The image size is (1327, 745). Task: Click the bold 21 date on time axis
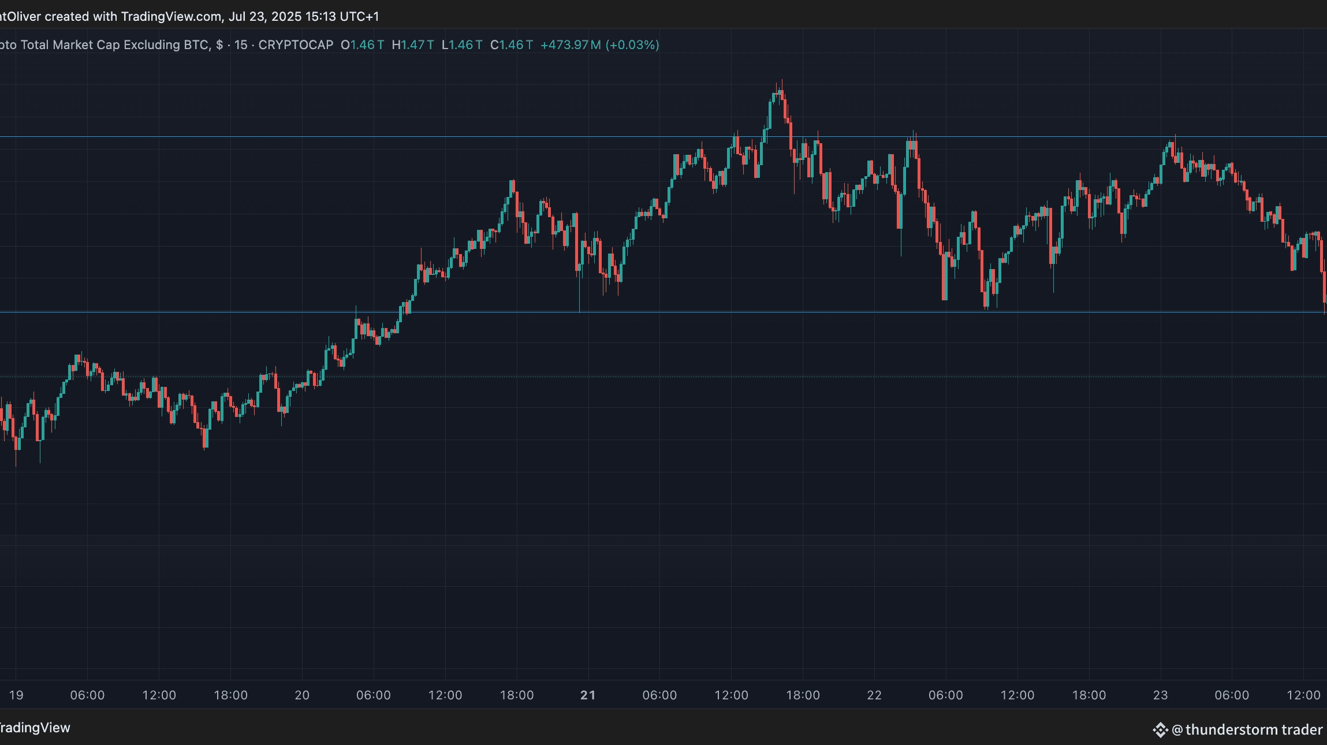pyautogui.click(x=588, y=695)
